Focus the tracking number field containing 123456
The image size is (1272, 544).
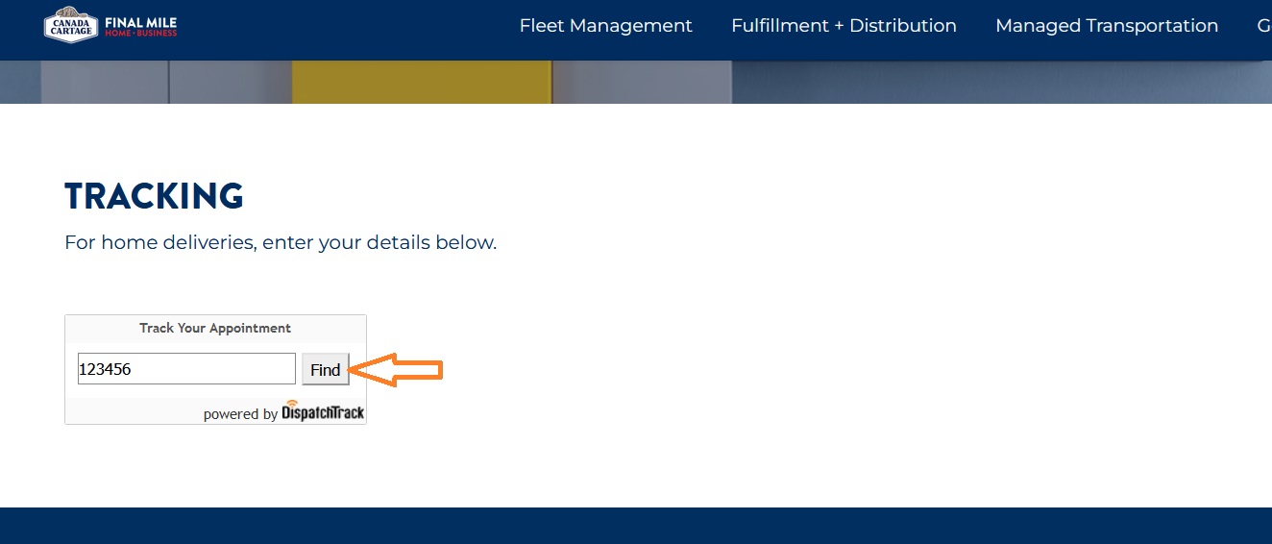(x=186, y=369)
